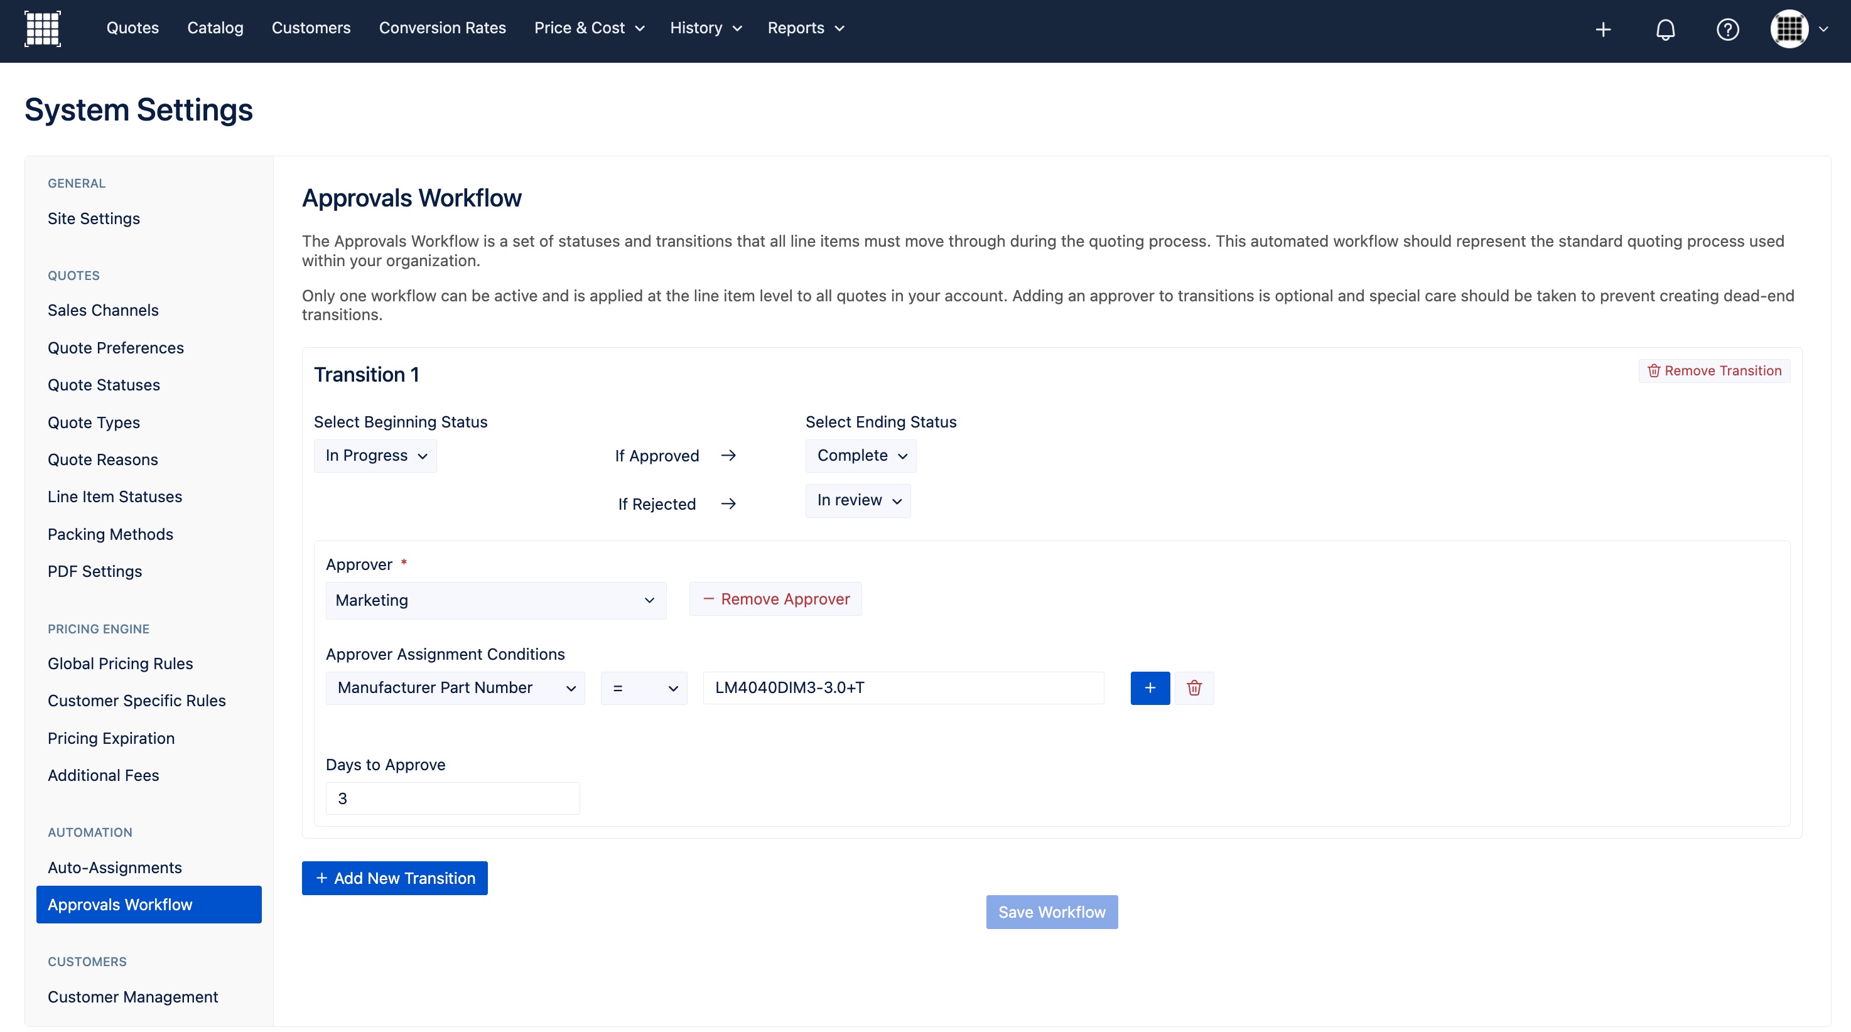The image size is (1851, 1032).
Task: Open the In Progress beginning status dropdown
Action: (x=375, y=455)
